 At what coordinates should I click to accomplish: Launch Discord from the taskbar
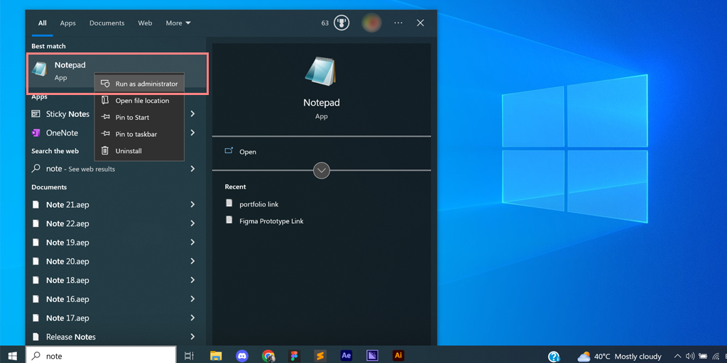(x=241, y=356)
